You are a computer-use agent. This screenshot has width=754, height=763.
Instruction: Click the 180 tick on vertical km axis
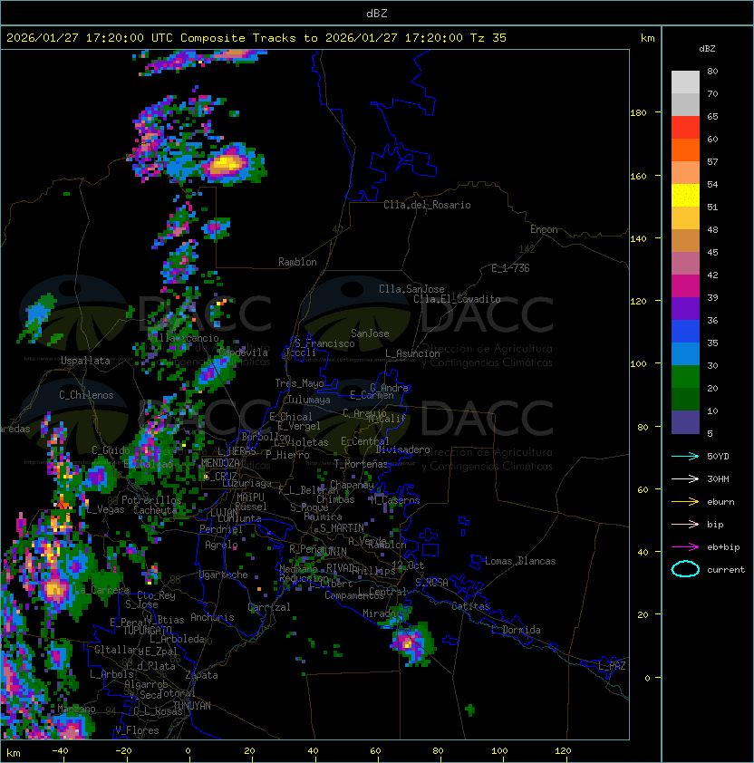tap(638, 113)
